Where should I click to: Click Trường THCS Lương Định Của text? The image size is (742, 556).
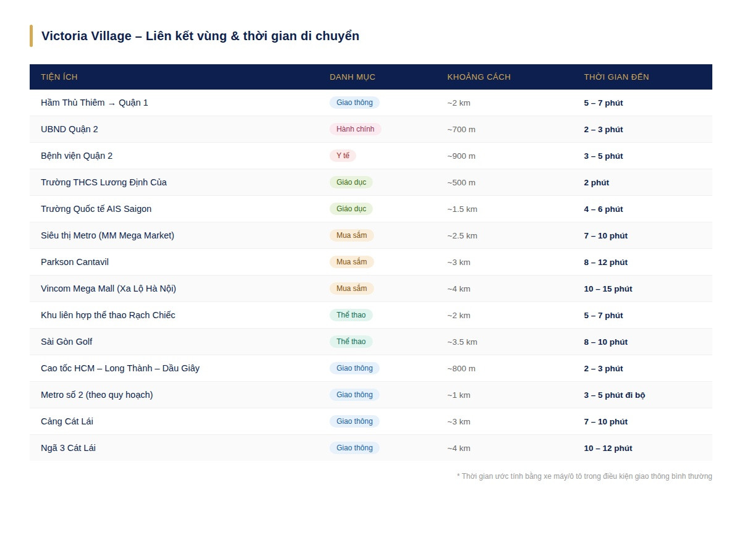tap(103, 182)
